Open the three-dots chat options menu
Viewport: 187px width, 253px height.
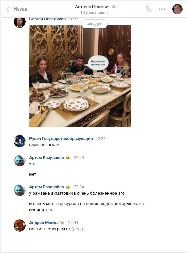coord(162,9)
